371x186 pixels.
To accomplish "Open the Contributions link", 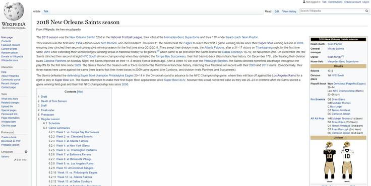I will [335, 2].
